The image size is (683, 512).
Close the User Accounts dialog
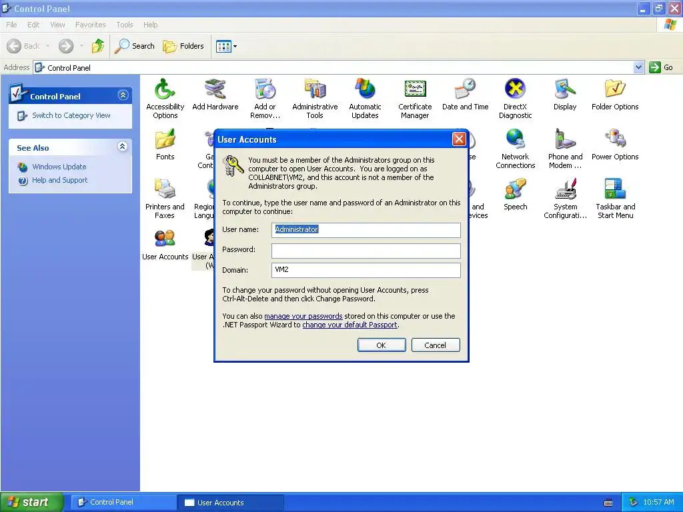pyautogui.click(x=459, y=139)
